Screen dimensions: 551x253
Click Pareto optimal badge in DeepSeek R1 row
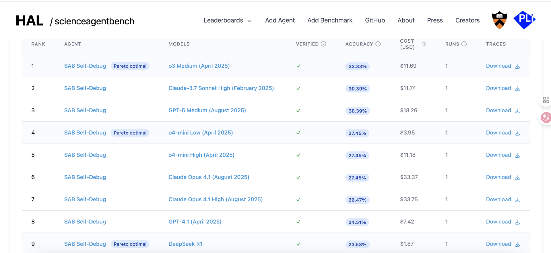pyautogui.click(x=130, y=244)
